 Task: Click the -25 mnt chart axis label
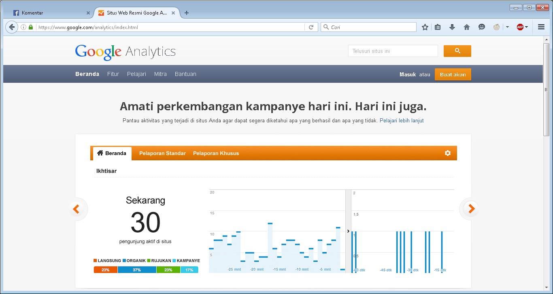[x=234, y=269]
